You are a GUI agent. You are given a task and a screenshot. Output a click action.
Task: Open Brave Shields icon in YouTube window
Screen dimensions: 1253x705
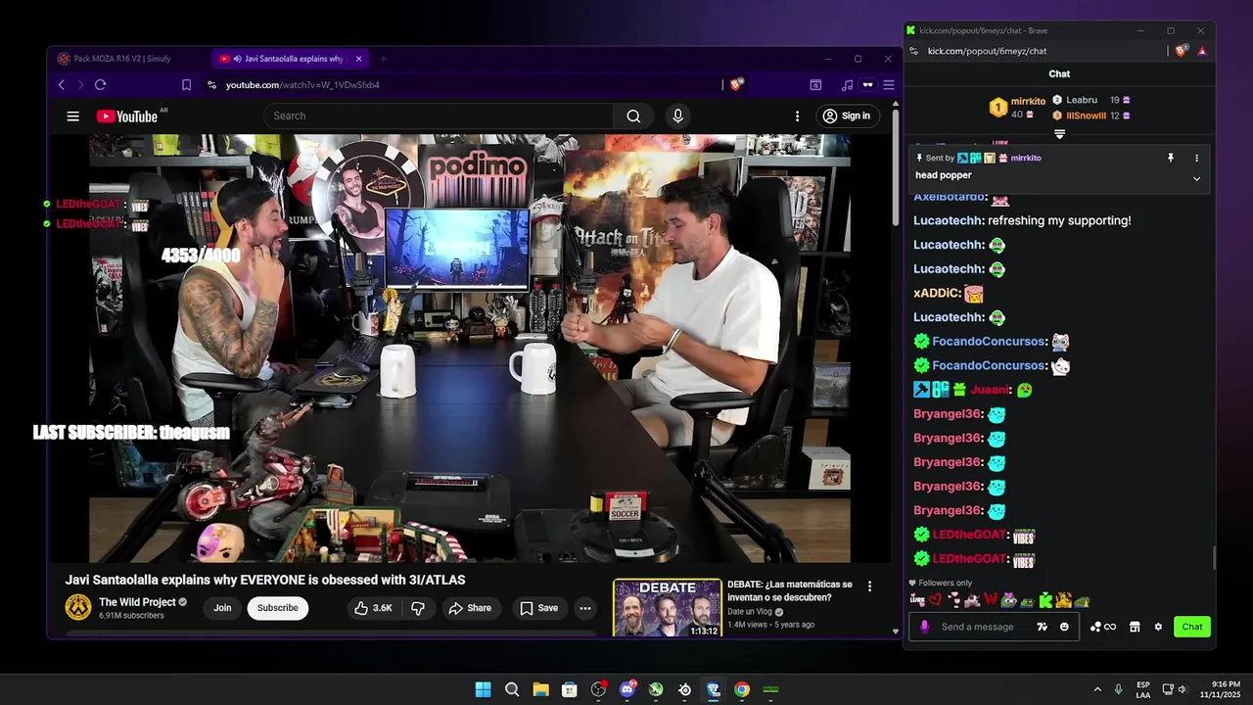coord(737,85)
